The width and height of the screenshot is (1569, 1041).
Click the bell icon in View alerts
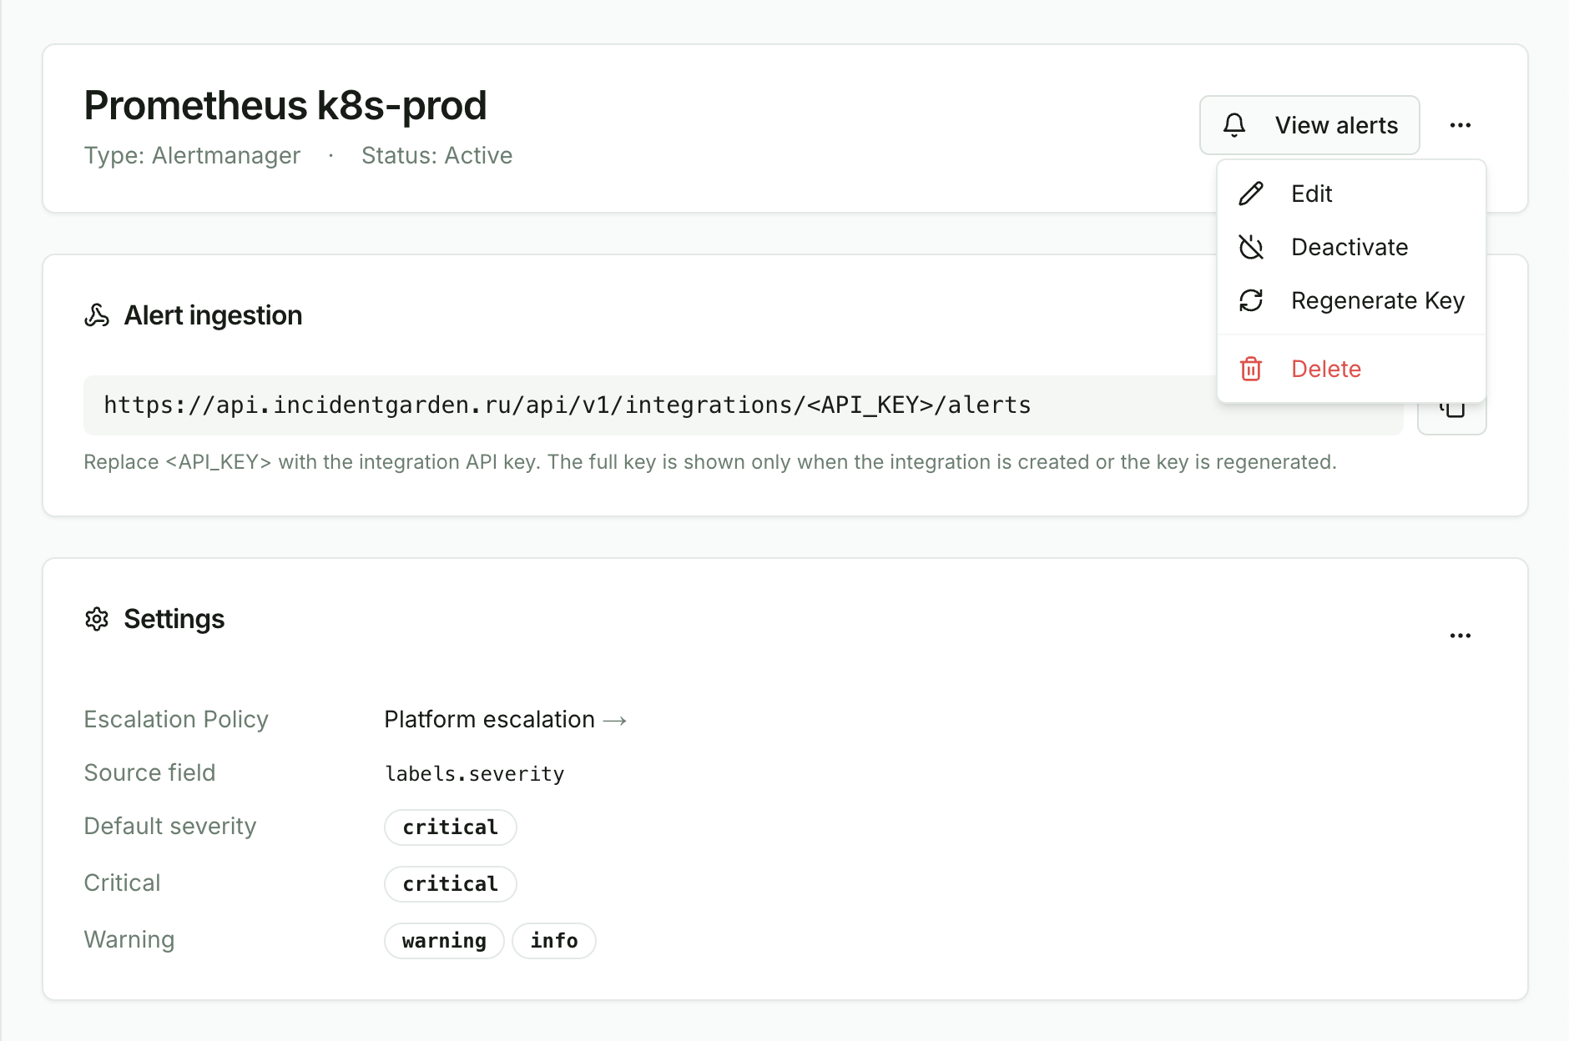(1234, 125)
